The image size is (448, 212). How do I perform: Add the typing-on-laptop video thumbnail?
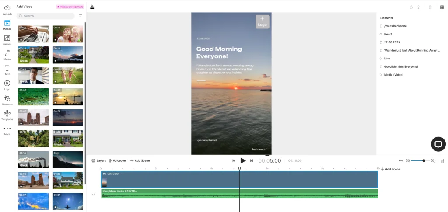coord(33,34)
